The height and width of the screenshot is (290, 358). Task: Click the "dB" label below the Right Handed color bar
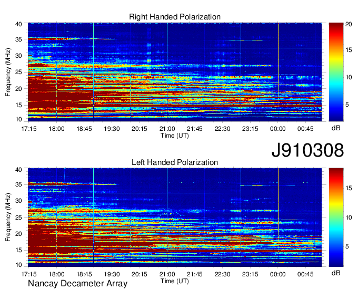336,128
